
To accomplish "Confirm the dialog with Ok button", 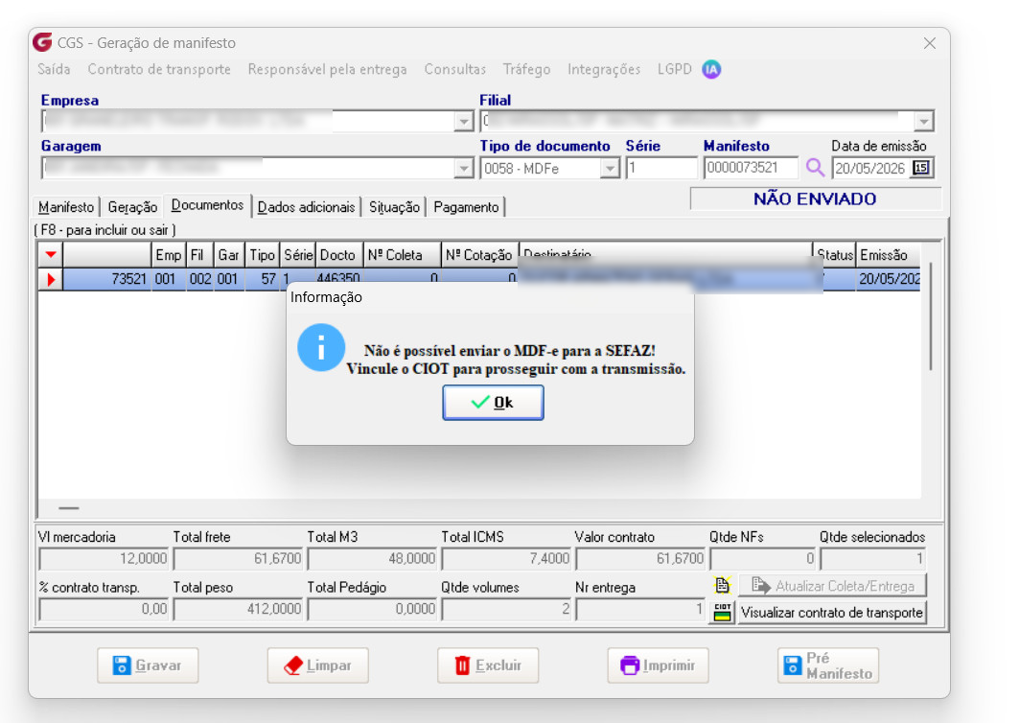I will [493, 403].
